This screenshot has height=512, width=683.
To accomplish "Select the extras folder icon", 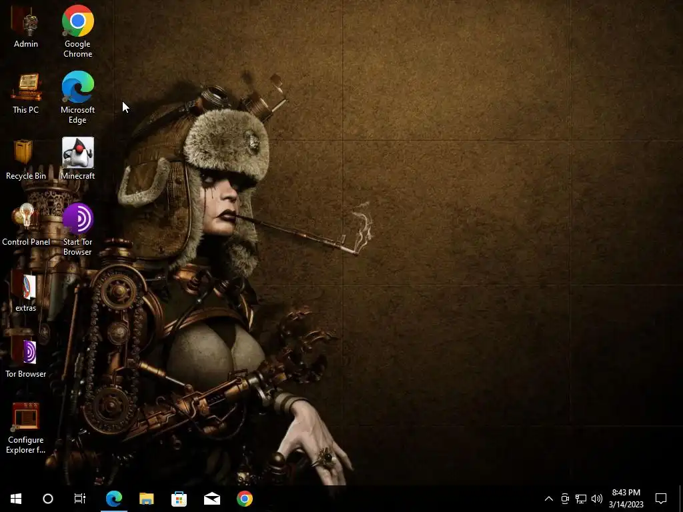I will click(x=26, y=291).
